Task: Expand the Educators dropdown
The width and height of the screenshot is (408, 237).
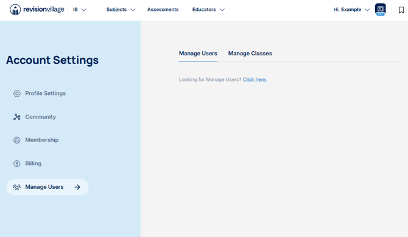Action: tap(208, 10)
